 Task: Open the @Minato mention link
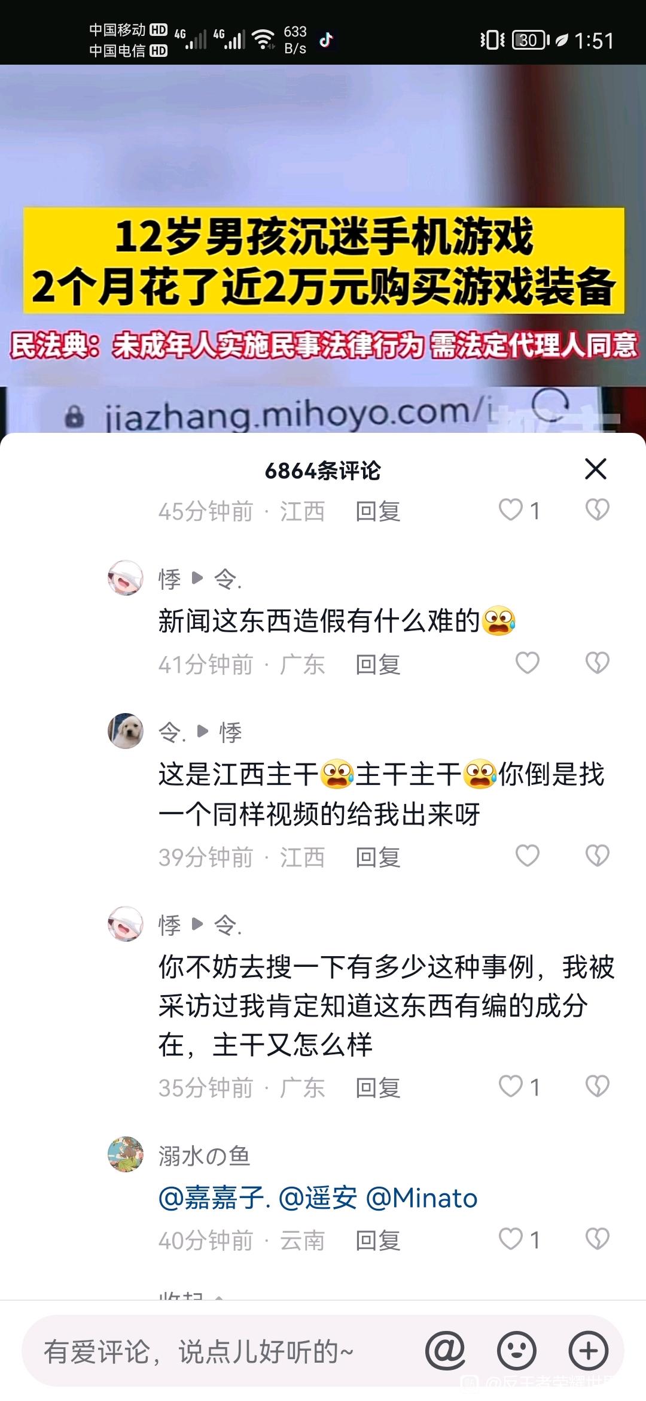point(421,1198)
